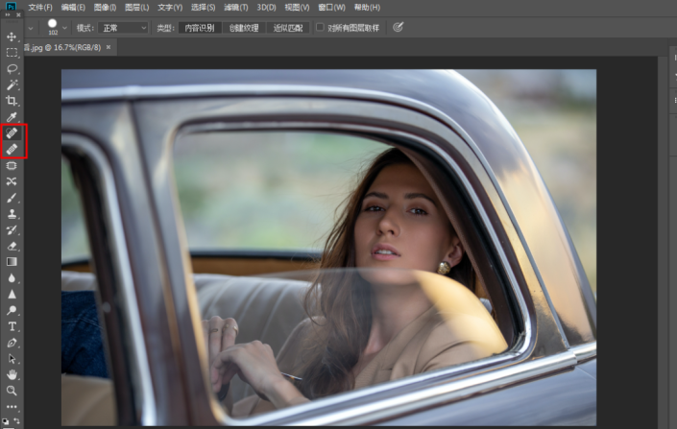677x429 pixels.
Task: Select the Crop tool
Action: 12,101
